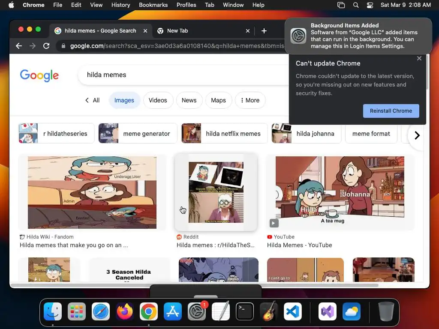Open Control Center in the menu bar
The width and height of the screenshot is (439, 329).
point(370,5)
